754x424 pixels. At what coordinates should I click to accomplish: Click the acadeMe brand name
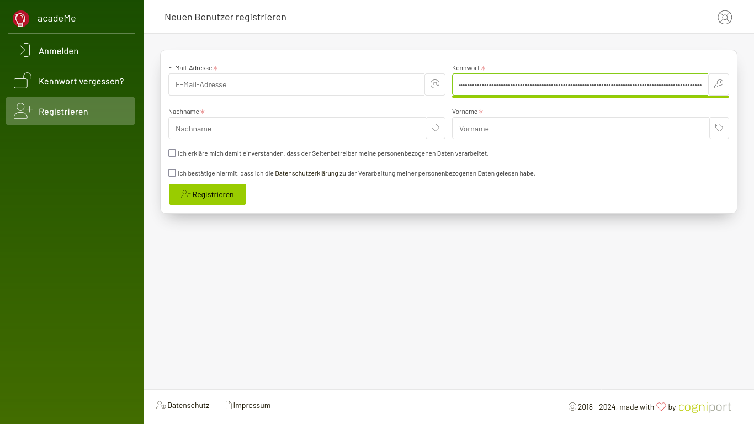pos(57,18)
